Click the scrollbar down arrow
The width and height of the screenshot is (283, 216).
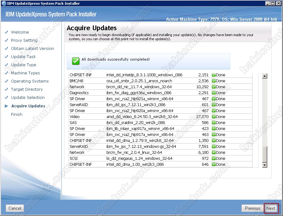point(265,165)
